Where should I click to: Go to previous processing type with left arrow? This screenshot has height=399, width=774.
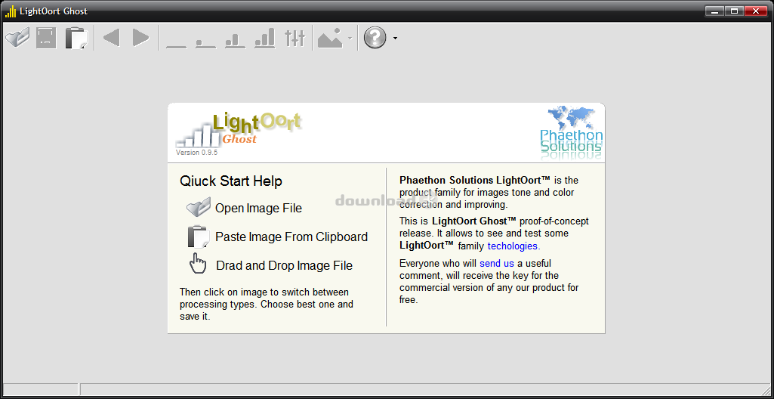112,37
